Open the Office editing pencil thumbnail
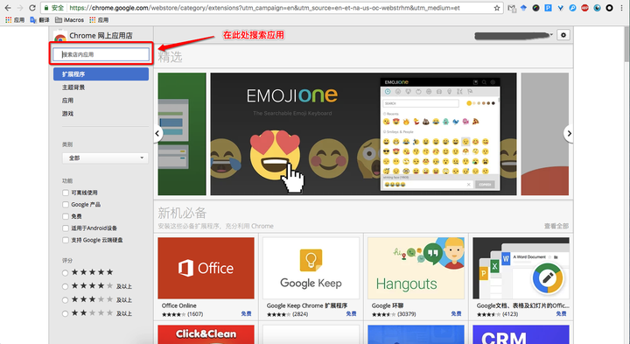This screenshot has height=344, width=630. point(521,268)
